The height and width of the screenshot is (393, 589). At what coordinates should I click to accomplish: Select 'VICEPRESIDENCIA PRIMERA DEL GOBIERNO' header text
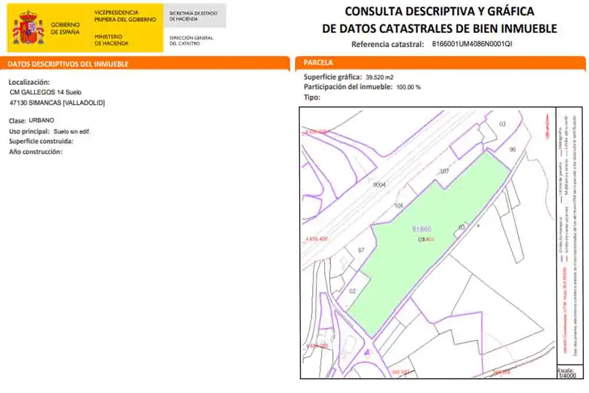[125, 16]
